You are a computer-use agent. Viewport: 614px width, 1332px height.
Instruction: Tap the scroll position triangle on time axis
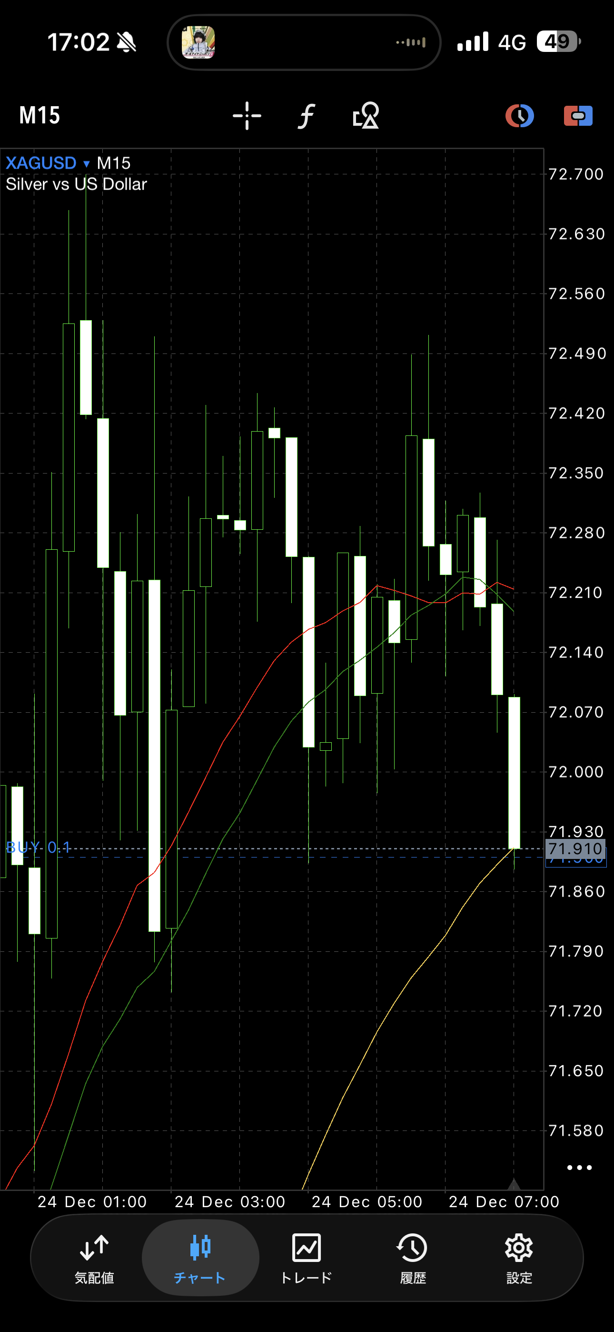(x=514, y=1183)
